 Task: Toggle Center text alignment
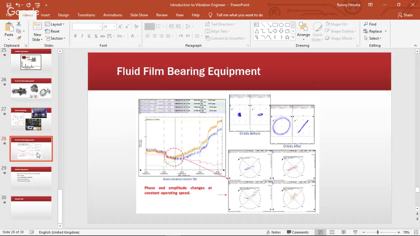(x=154, y=36)
